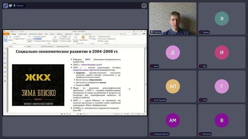Toggle По ширине fit-width view
Image resolution: width=248 pixels, height=139 pixels.
[x=38, y=39]
